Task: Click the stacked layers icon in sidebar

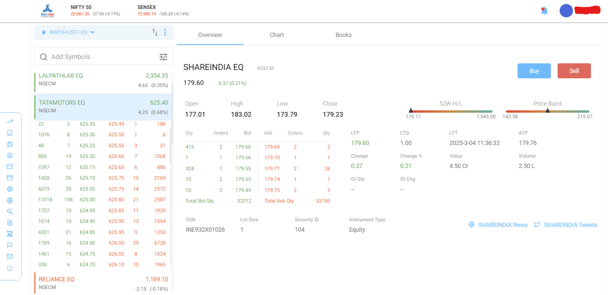Action: 10,155
